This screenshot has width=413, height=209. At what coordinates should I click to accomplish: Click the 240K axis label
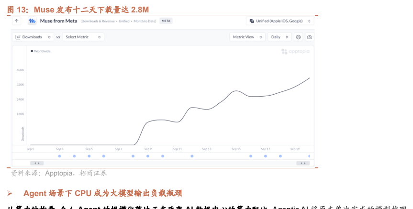(20, 99)
